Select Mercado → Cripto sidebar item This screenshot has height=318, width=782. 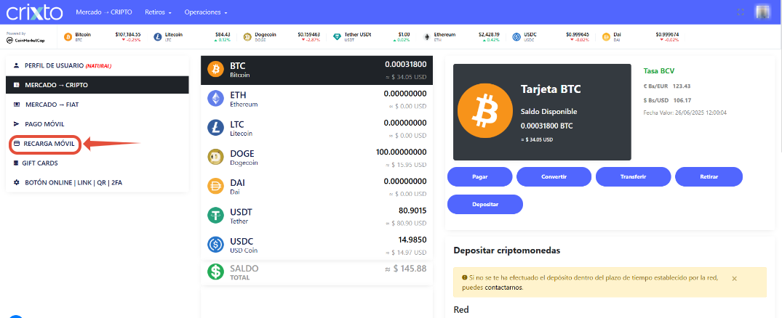(x=97, y=85)
